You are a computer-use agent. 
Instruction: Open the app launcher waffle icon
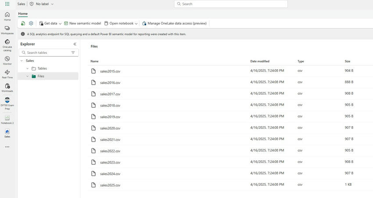7,4
